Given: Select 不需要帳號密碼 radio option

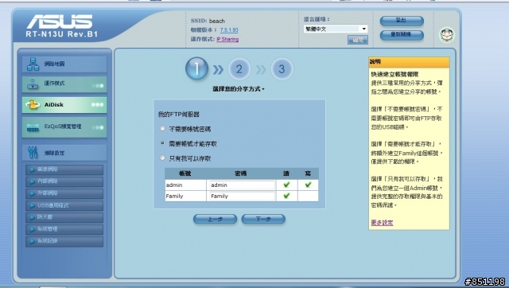Looking at the screenshot, I should click(x=162, y=129).
